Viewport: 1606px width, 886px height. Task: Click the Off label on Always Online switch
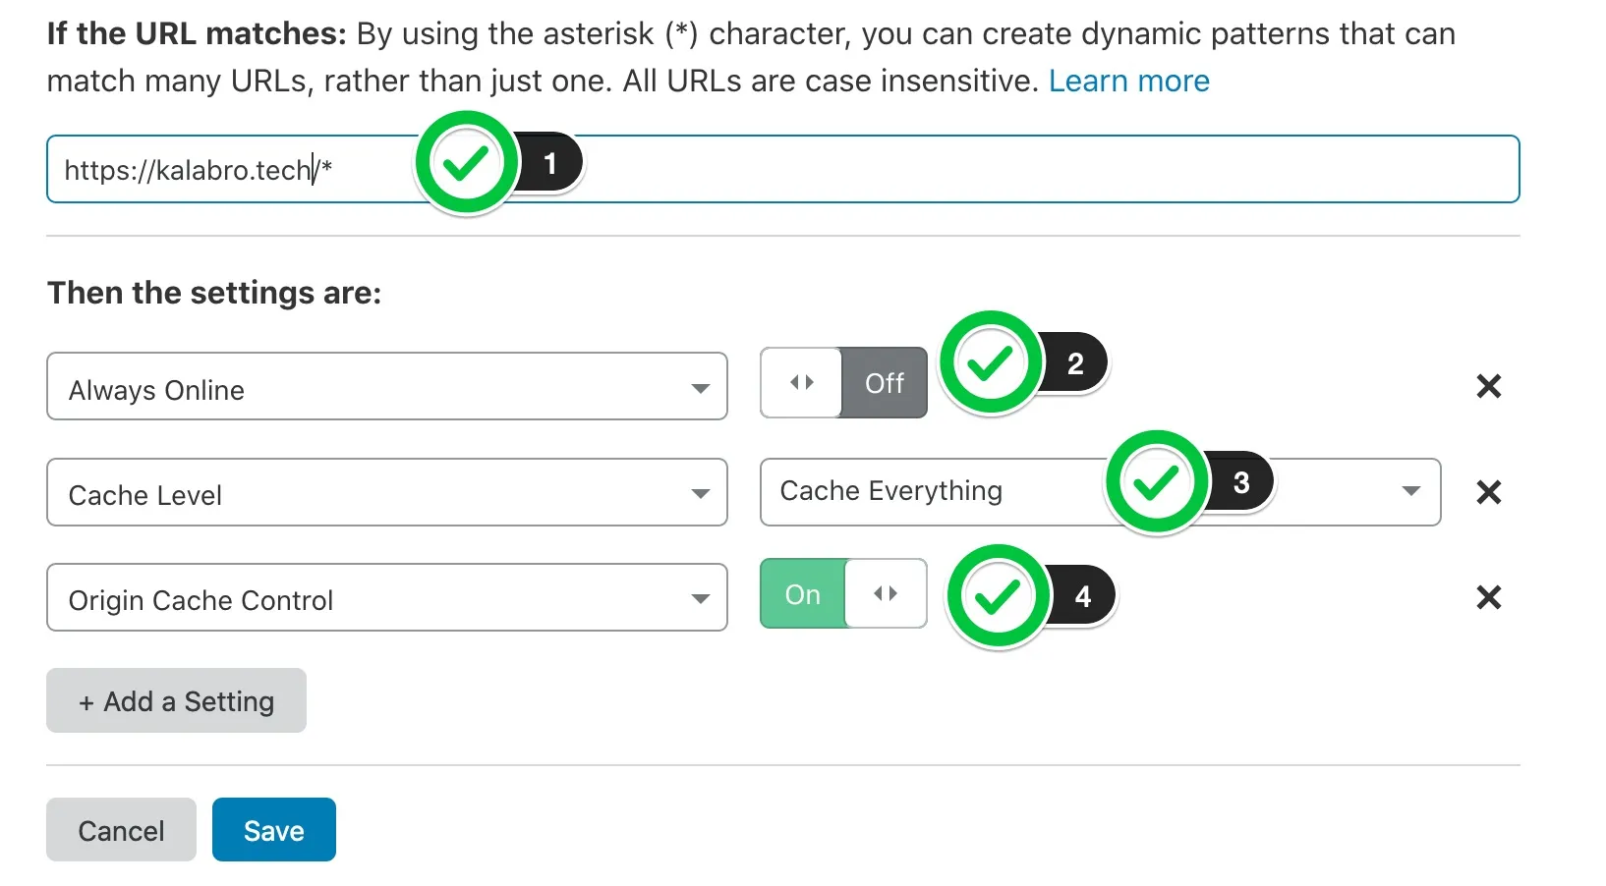point(883,383)
